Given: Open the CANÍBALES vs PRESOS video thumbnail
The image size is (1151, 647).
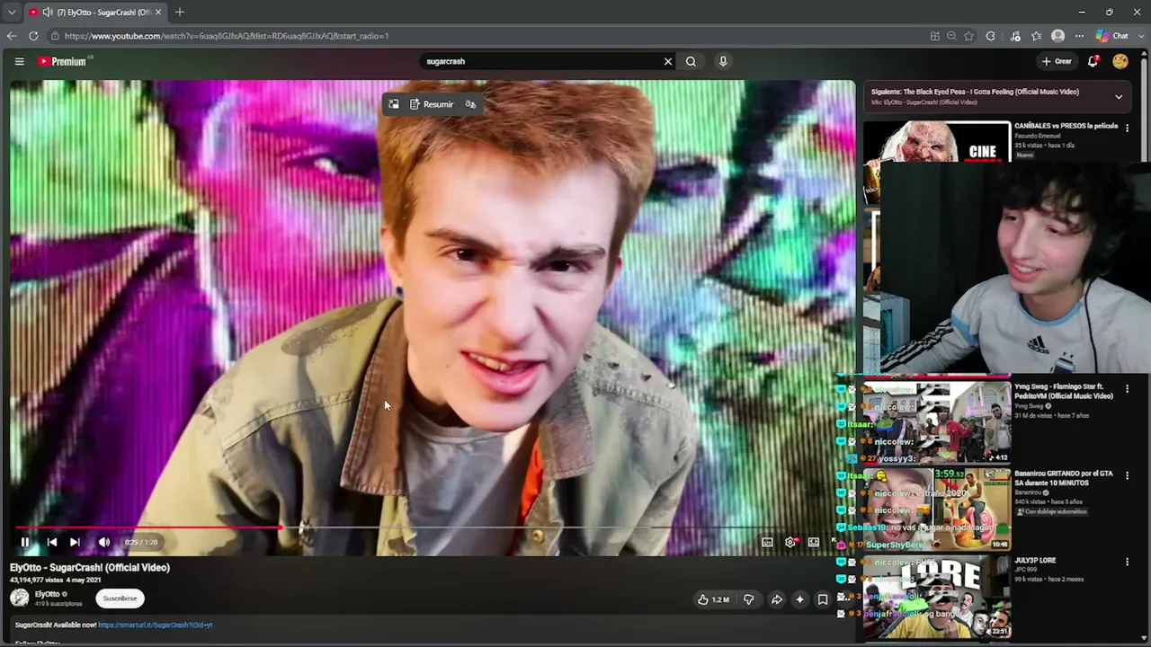Looking at the screenshot, I should (937, 142).
